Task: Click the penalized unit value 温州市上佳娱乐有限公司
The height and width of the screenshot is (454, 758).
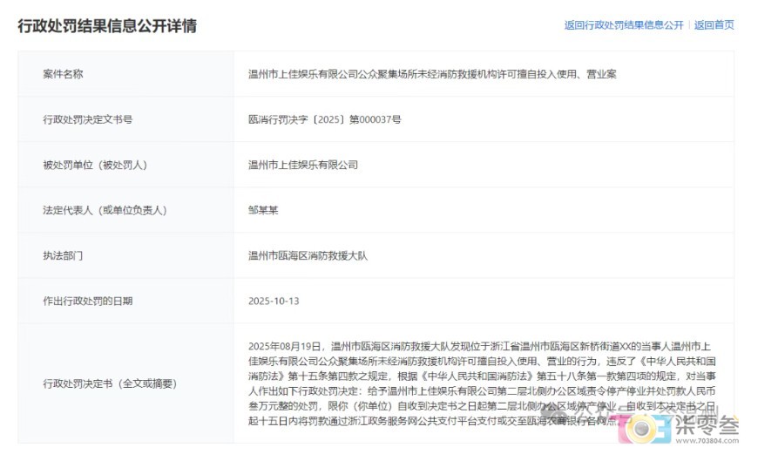Action: coord(303,165)
